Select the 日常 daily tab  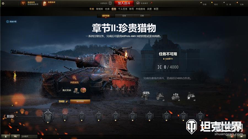pos(142,16)
